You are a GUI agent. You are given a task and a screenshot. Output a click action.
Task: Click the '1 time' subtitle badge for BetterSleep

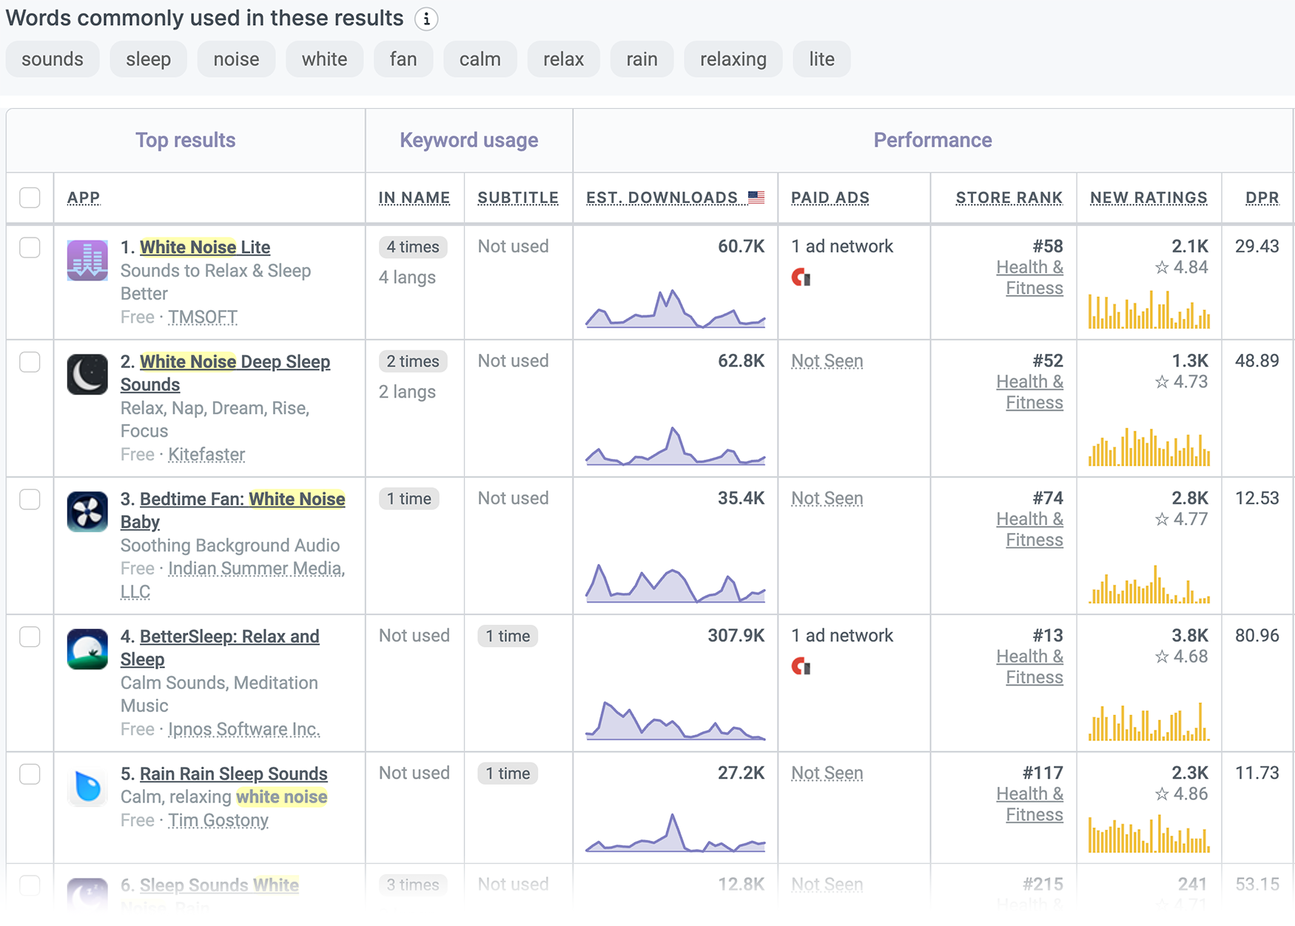[x=508, y=636]
